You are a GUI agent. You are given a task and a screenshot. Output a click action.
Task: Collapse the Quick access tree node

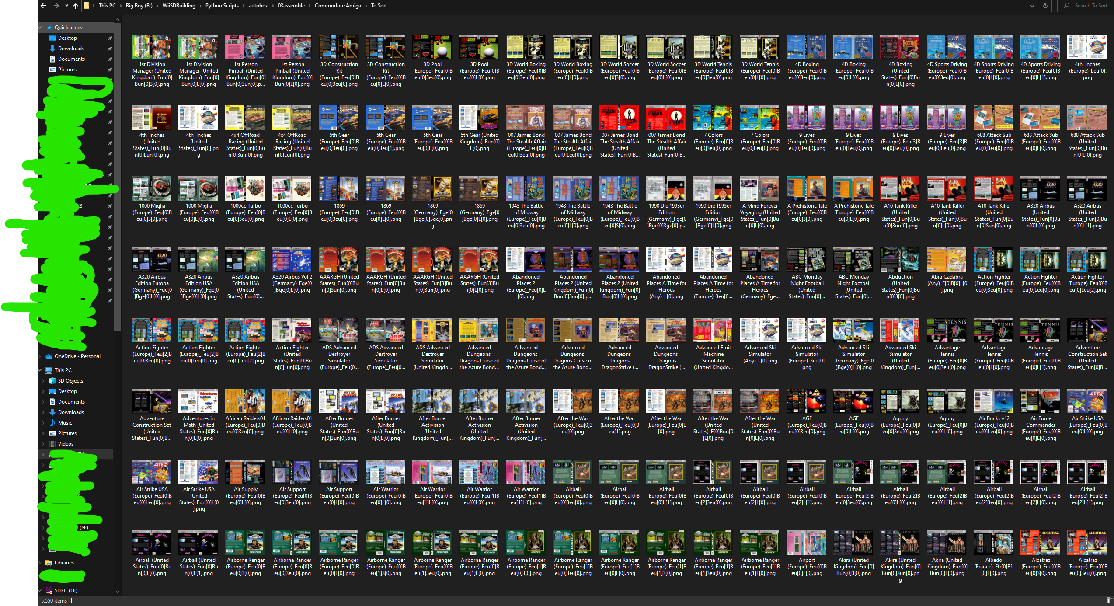click(41, 28)
